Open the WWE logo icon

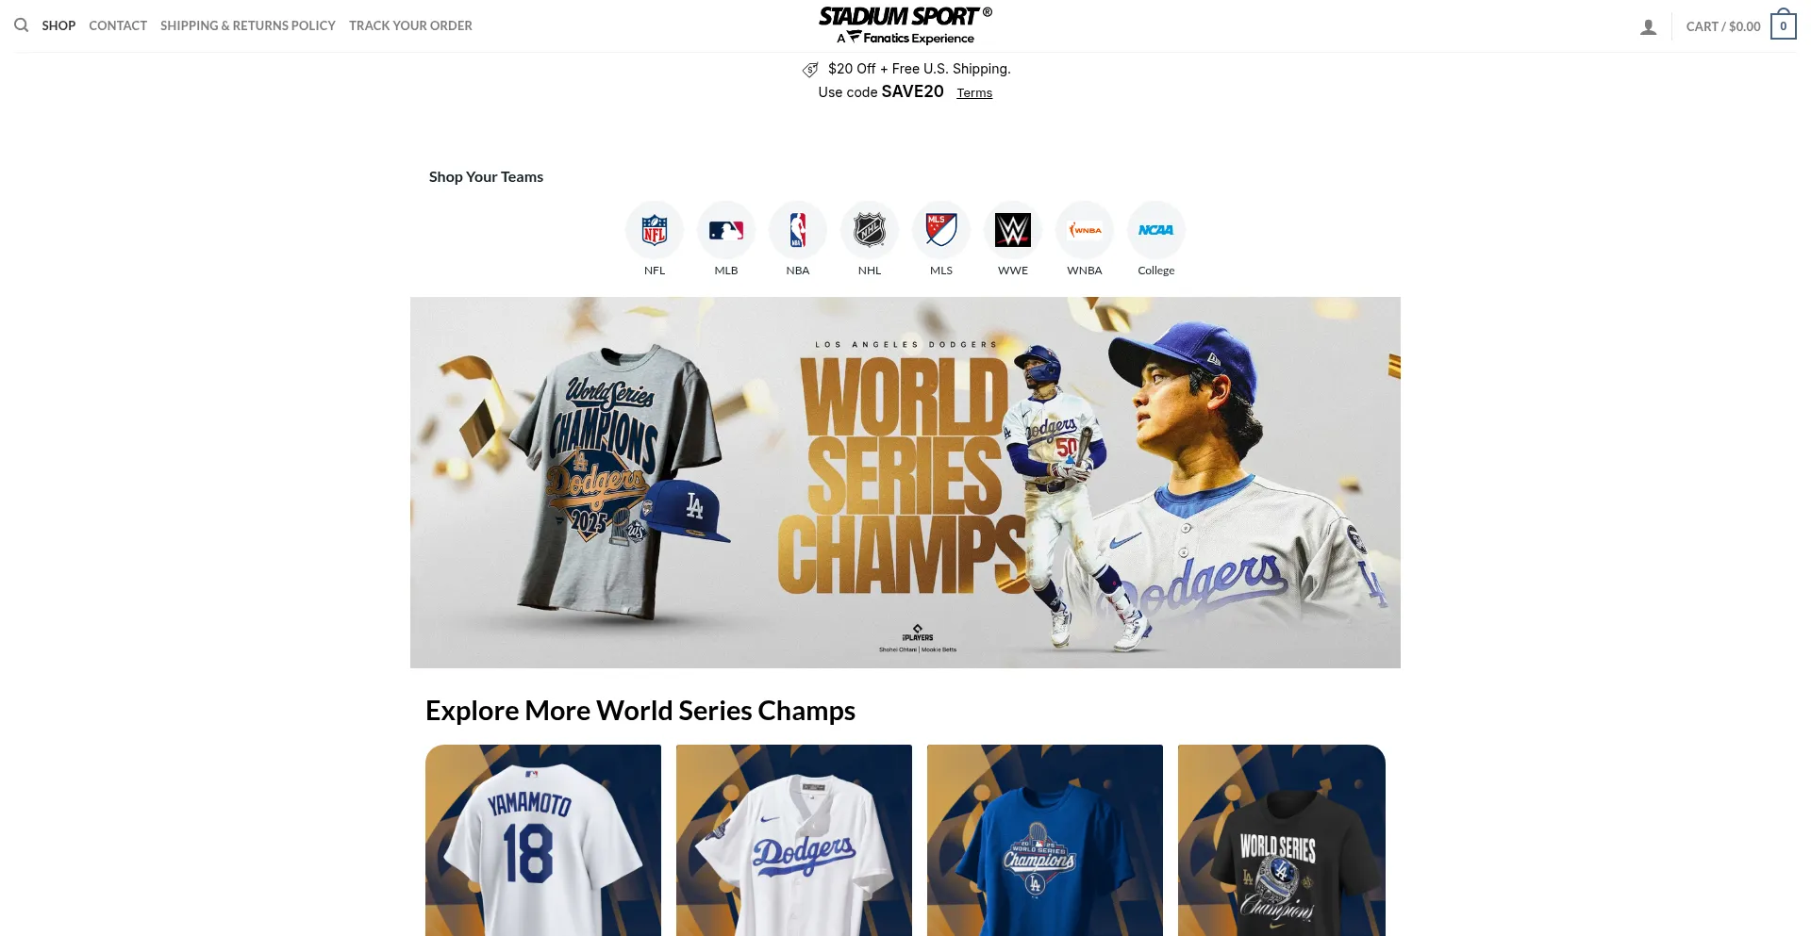(1013, 230)
